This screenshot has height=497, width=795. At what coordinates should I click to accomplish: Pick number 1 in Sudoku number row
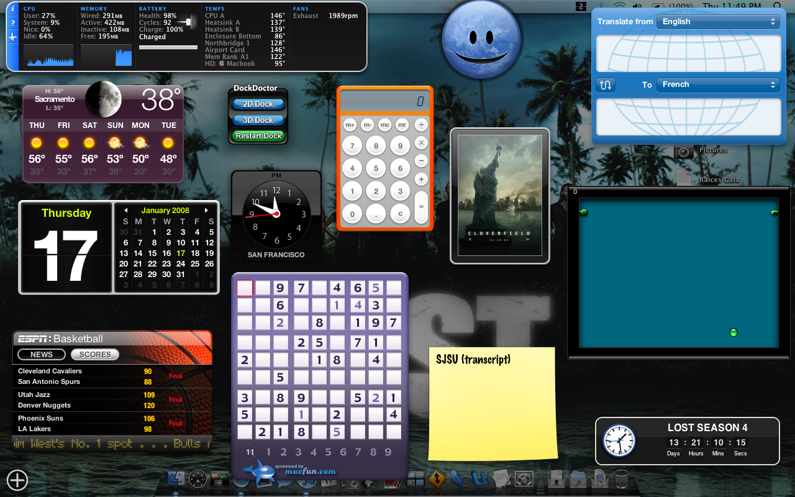tap(268, 452)
